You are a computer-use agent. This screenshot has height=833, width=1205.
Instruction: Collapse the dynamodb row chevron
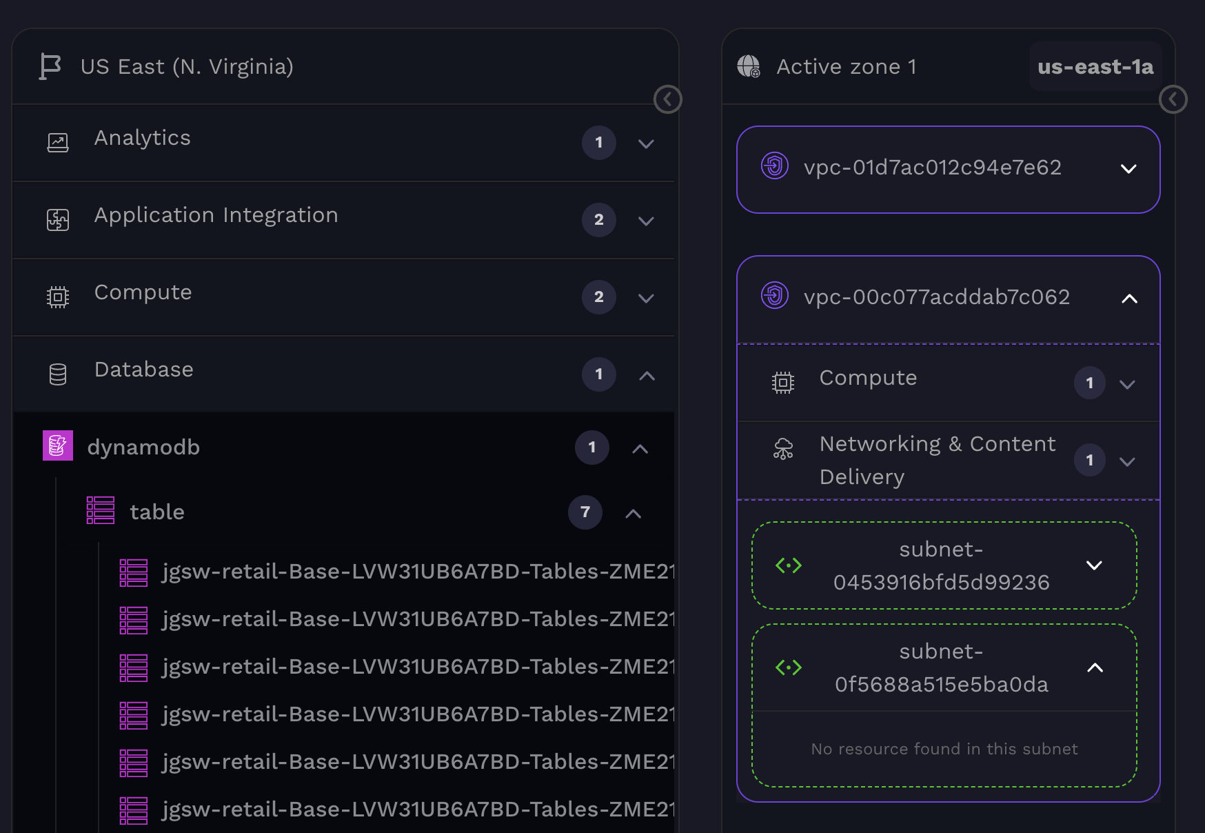[x=640, y=448]
